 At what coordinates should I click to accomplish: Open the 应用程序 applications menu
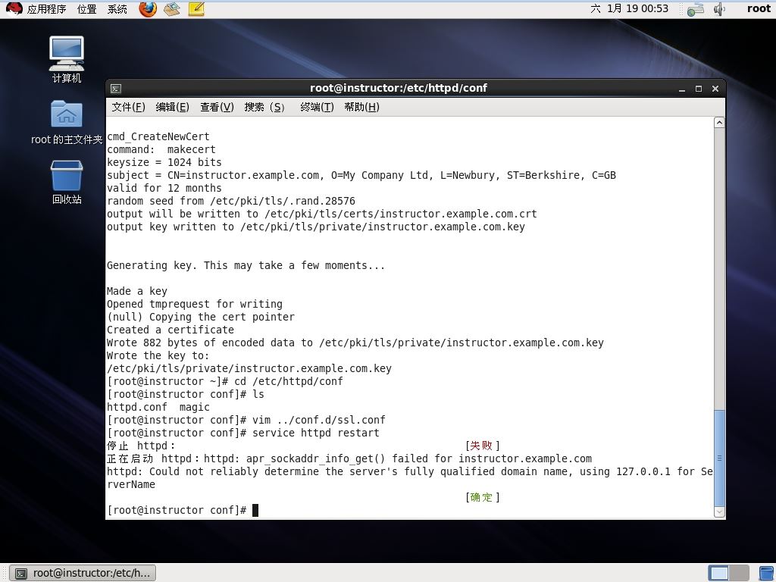(46, 9)
